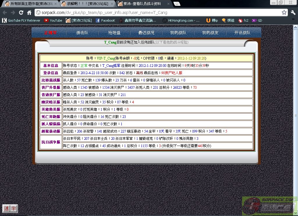Screen dimensions: 298x216
Task: Reload the page with the refresh icon
Action: tap(21, 13)
